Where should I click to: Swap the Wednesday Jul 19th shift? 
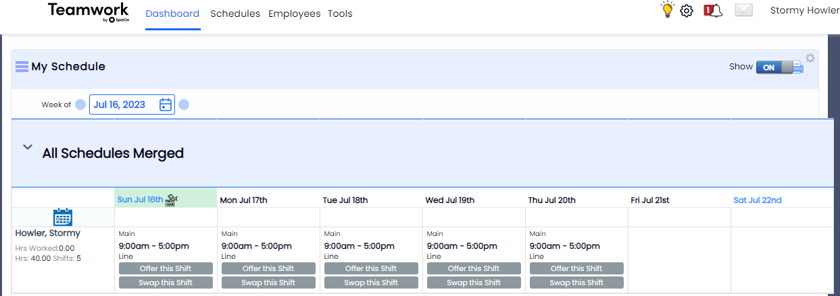pos(474,283)
